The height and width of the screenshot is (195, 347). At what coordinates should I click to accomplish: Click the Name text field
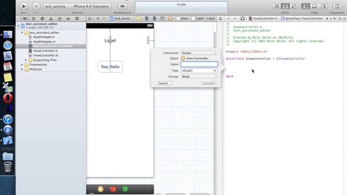pos(199,64)
